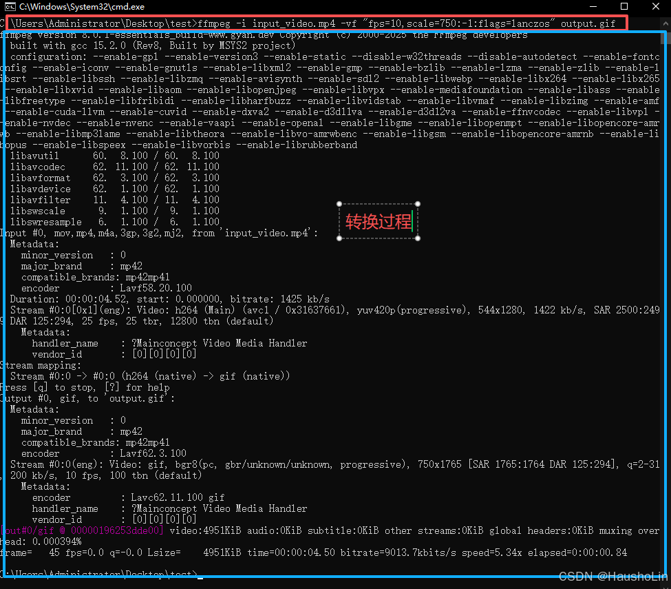This screenshot has width=671, height=589.
Task: Click 'input_video.mp4' in the Input #0 line
Action: point(266,233)
